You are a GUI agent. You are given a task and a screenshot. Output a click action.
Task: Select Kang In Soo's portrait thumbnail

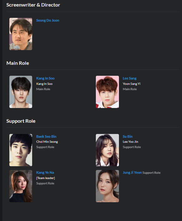tap(21, 92)
